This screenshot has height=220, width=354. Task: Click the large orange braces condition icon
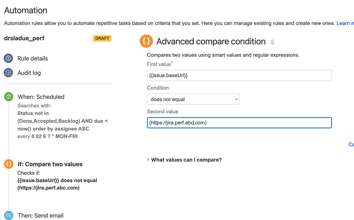point(146,41)
